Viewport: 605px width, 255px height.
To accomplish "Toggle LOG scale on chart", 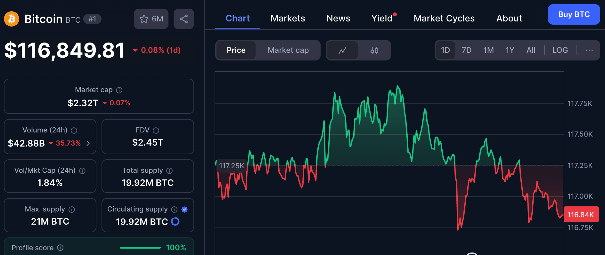I will [x=560, y=50].
